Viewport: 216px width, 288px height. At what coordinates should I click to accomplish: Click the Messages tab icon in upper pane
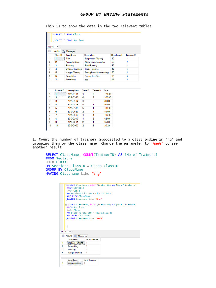[63, 51]
